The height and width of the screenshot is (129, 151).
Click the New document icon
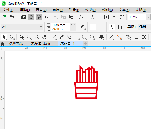click(4, 17)
